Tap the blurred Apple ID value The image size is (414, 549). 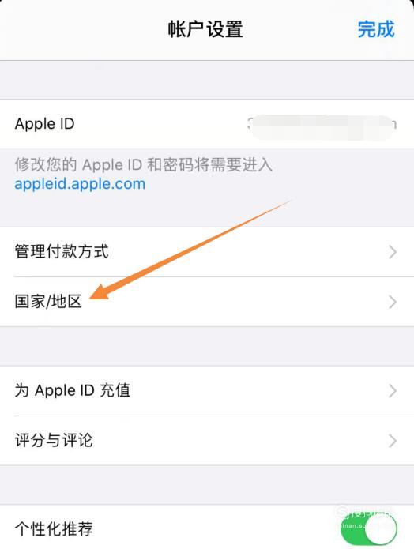tap(322, 126)
